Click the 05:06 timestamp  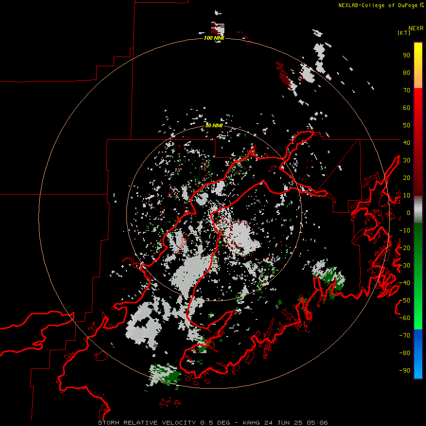pos(317,423)
